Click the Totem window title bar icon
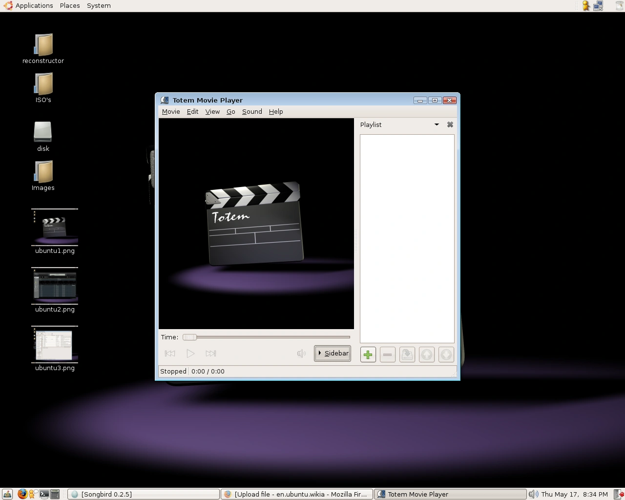 coord(165,100)
